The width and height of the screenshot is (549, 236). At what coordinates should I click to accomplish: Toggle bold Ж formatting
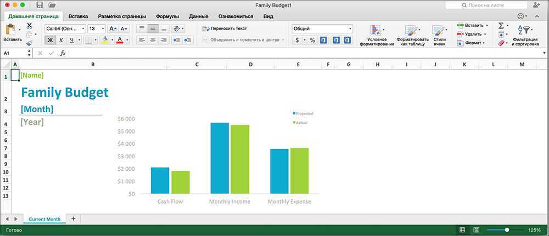[50, 40]
